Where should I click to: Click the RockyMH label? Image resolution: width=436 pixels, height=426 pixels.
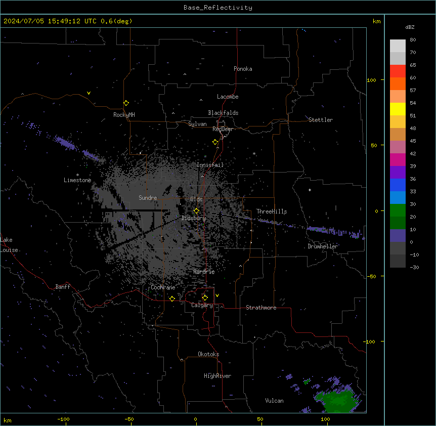click(124, 115)
